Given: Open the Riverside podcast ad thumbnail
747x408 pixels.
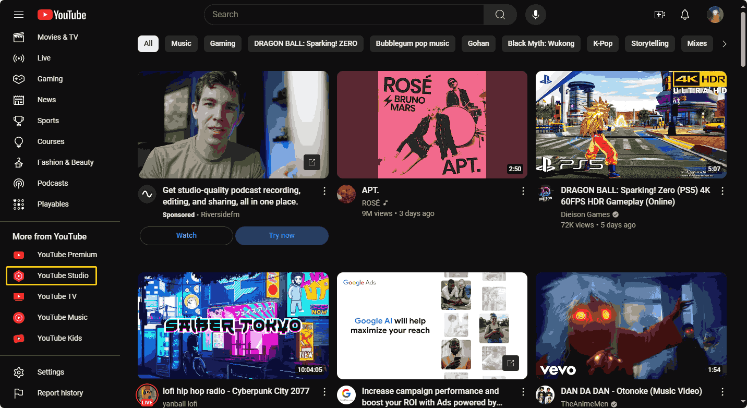Looking at the screenshot, I should coord(233,125).
